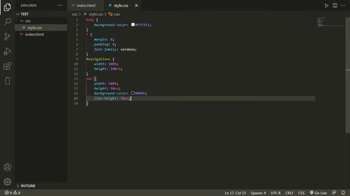Run the file with the play button
The image size is (350, 196).
[x=326, y=5]
